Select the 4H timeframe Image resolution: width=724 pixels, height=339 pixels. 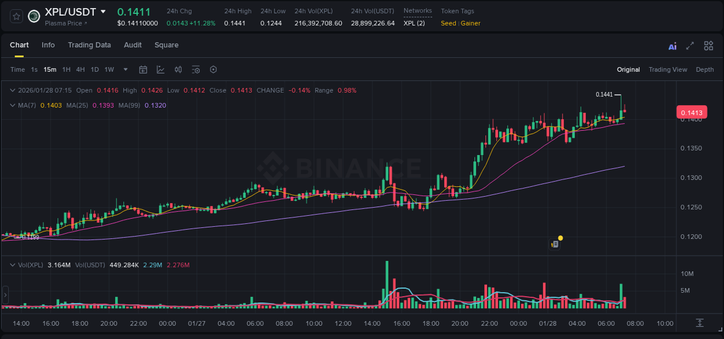(x=79, y=69)
